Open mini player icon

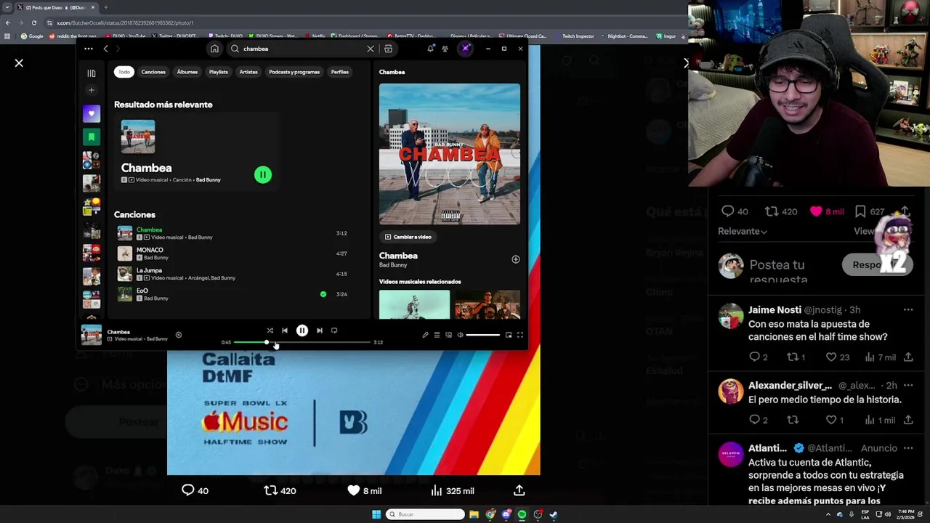click(x=509, y=335)
